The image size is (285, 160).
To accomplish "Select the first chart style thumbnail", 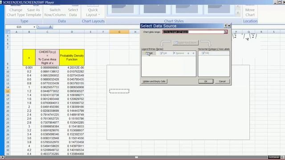I will click(x=123, y=9).
